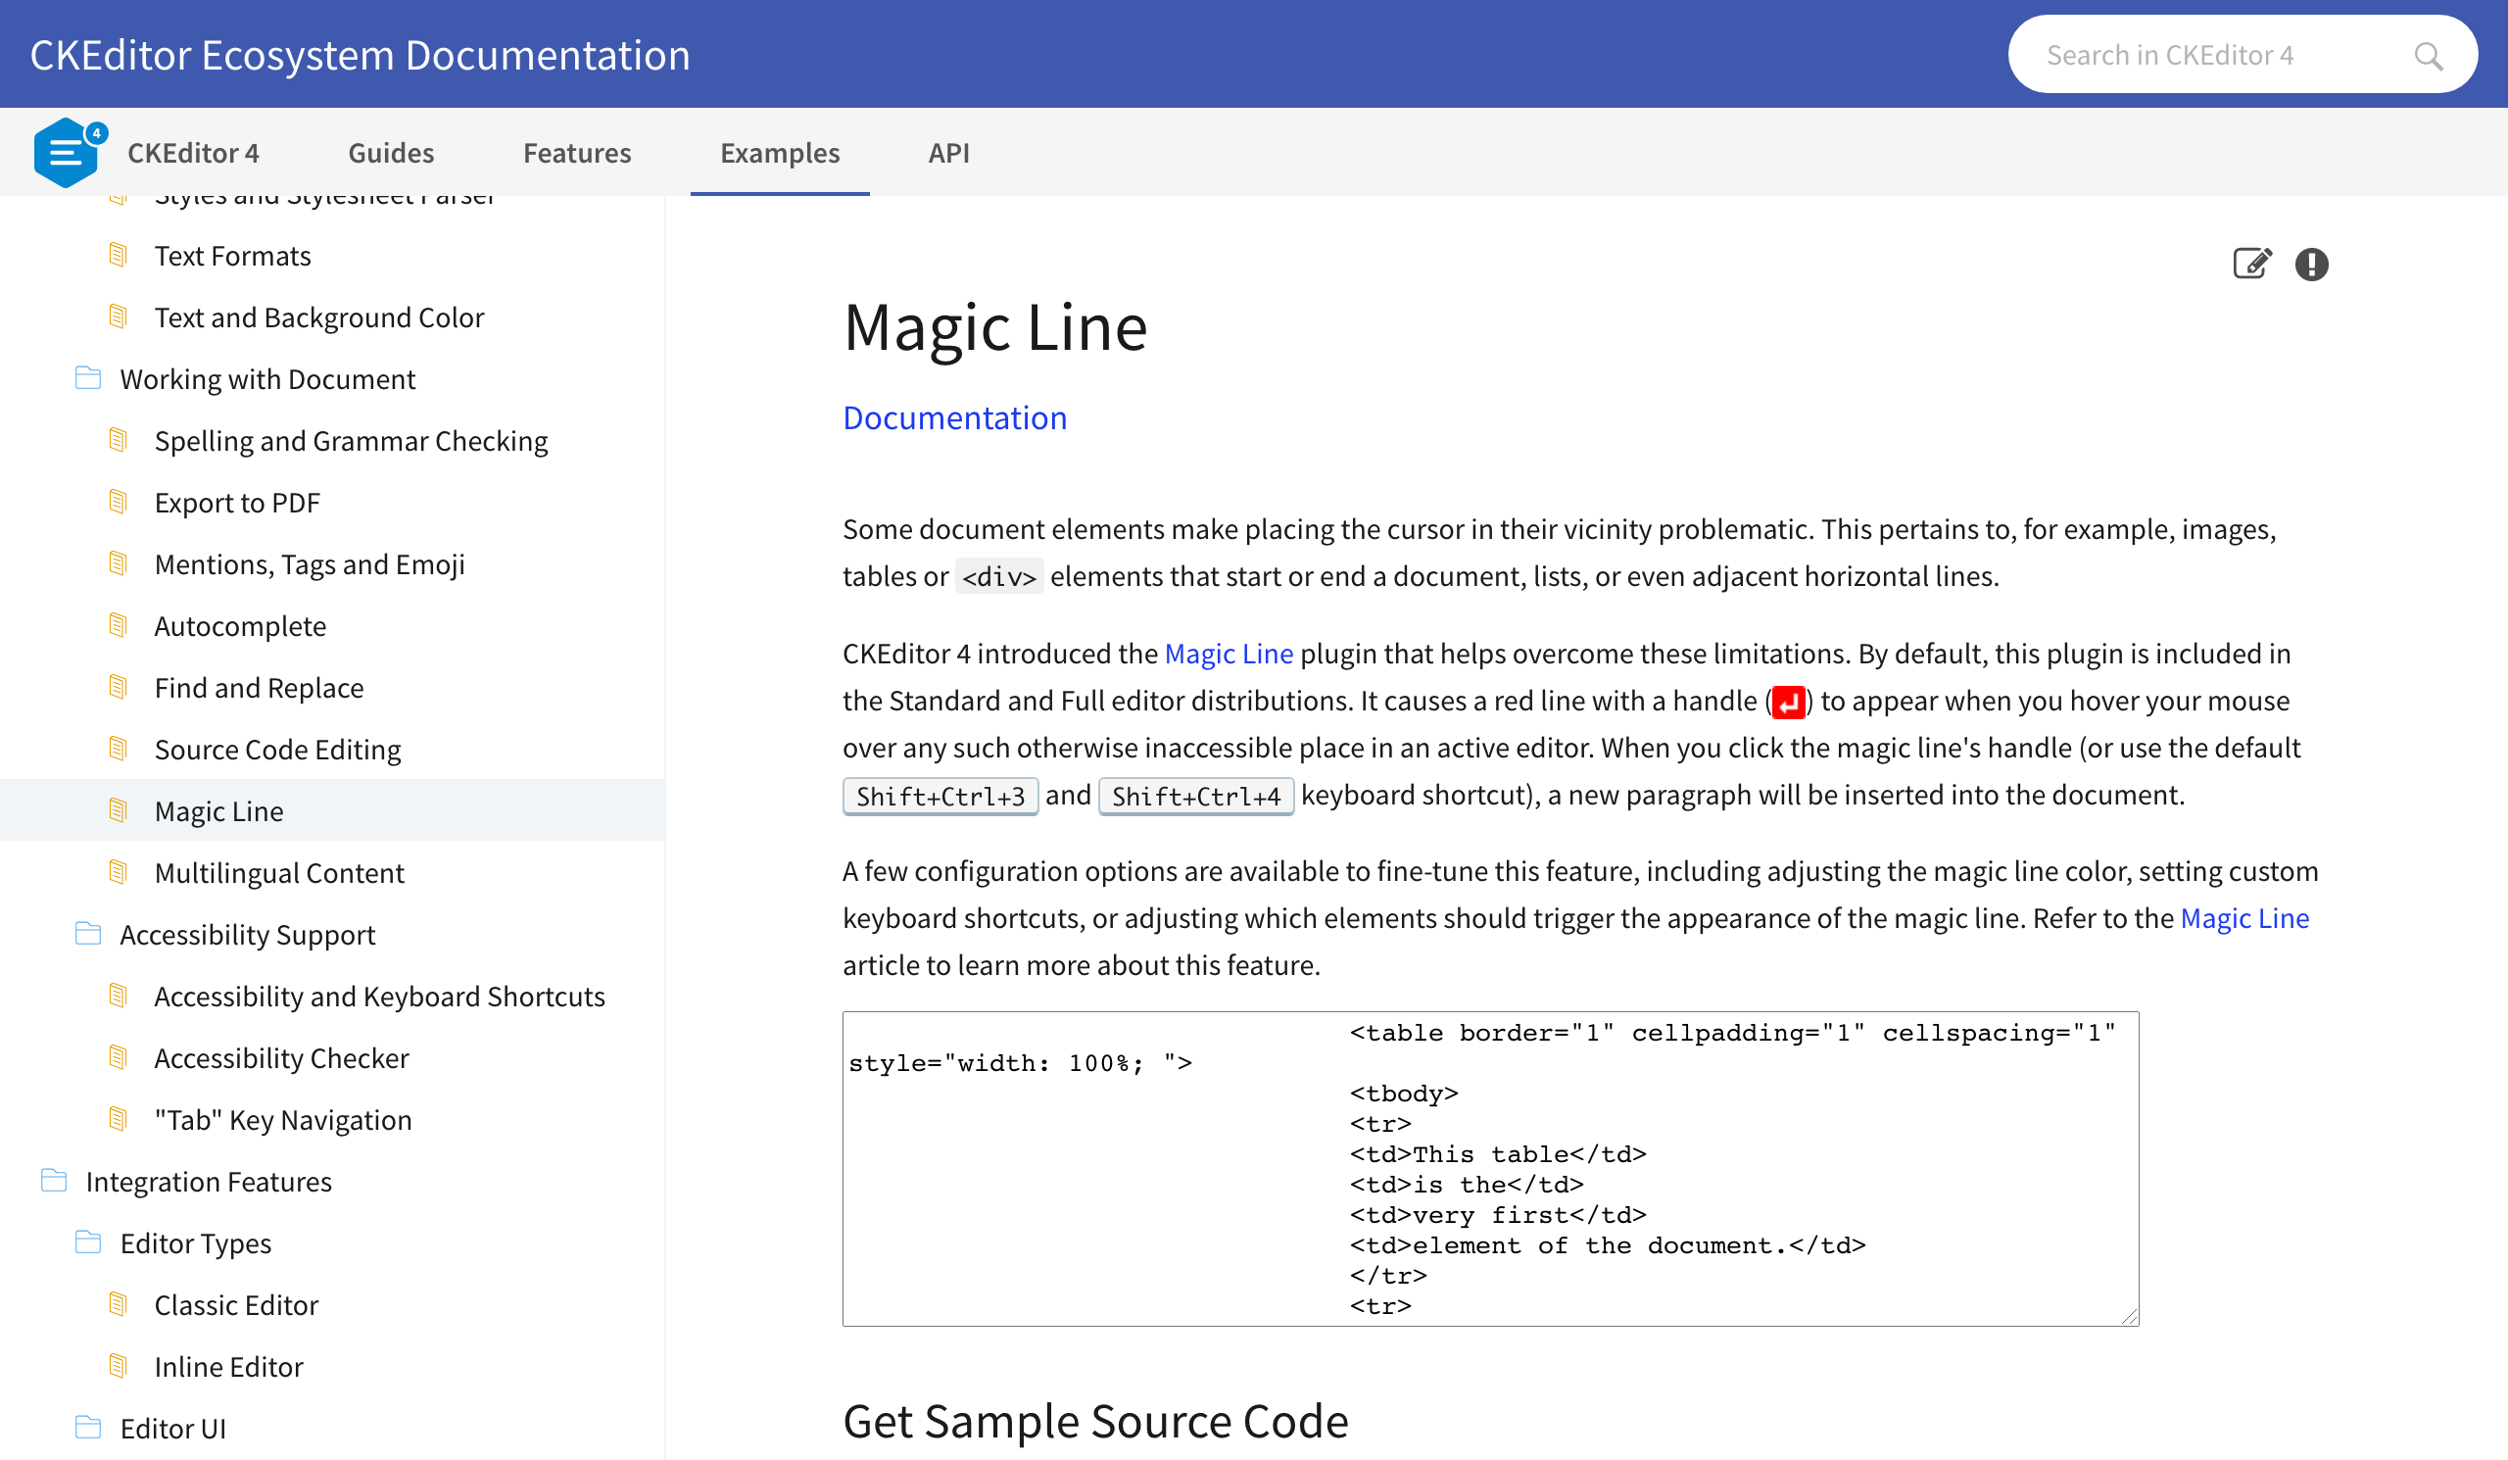Open Mentions, Tags and Emoji example
The width and height of the screenshot is (2508, 1460).
coord(310,564)
